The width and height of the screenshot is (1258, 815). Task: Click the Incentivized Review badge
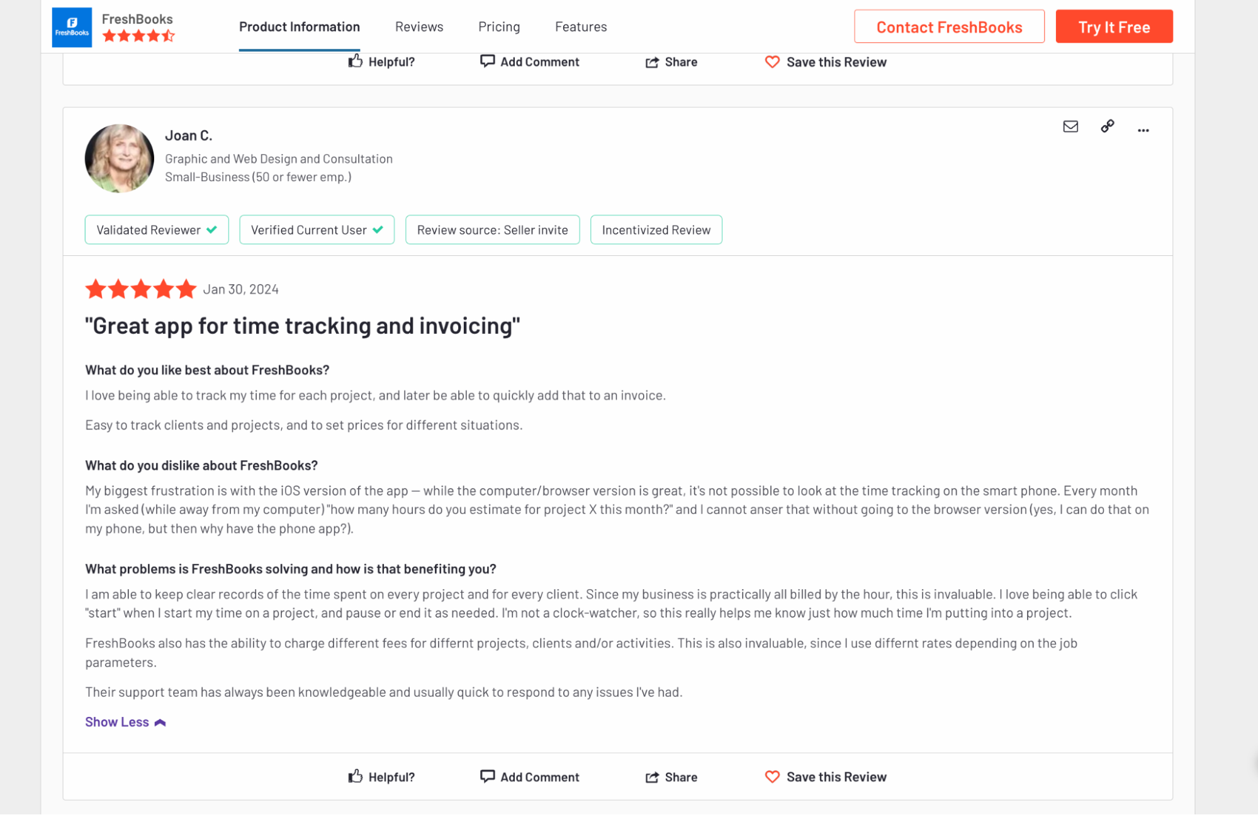pyautogui.click(x=656, y=230)
